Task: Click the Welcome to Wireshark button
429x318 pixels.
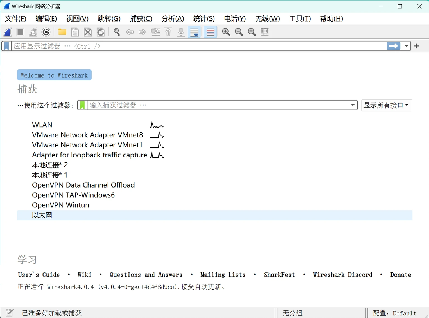Action: click(54, 75)
